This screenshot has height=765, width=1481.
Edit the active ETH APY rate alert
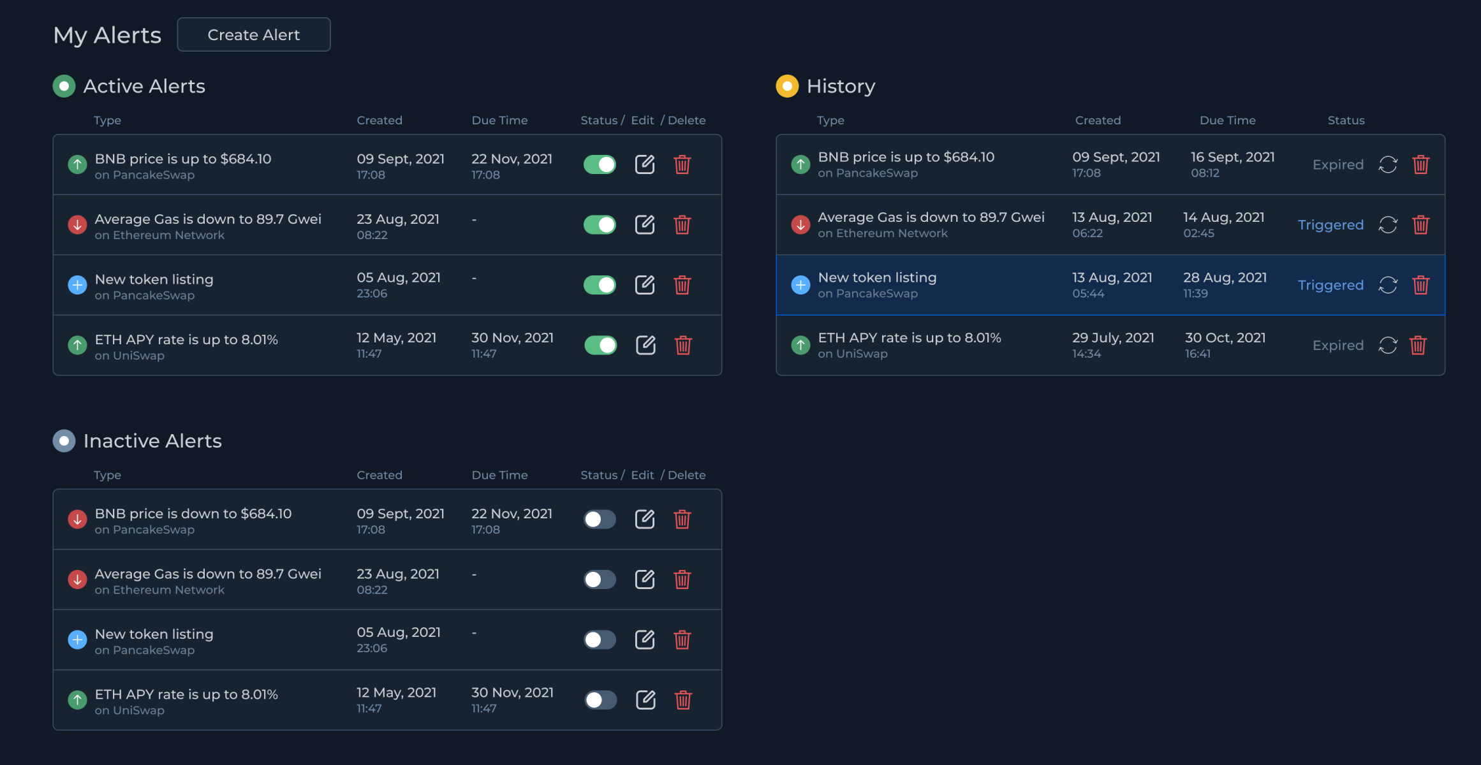(645, 345)
